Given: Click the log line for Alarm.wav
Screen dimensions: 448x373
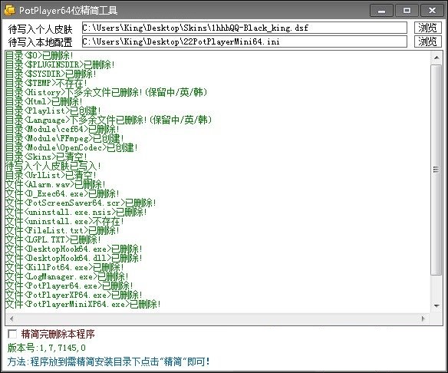Looking at the screenshot, I should click(55, 185).
